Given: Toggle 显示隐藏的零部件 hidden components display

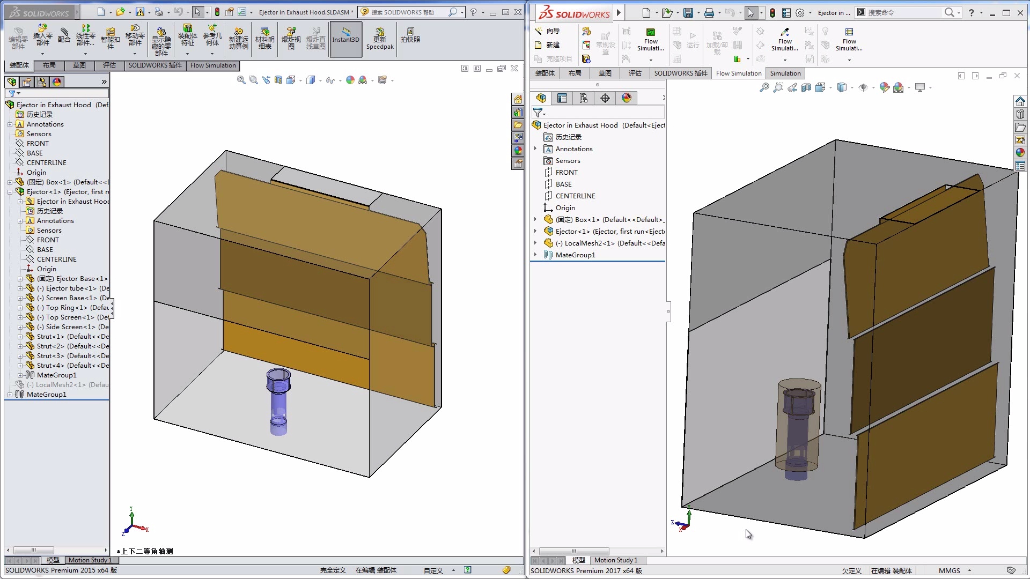Looking at the screenshot, I should click(161, 38).
